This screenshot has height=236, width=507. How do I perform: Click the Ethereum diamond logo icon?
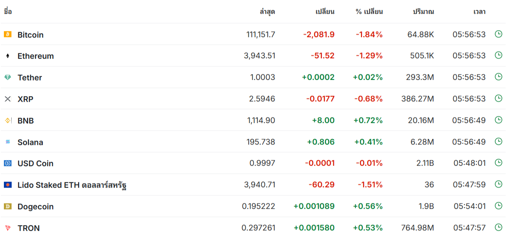(x=7, y=56)
